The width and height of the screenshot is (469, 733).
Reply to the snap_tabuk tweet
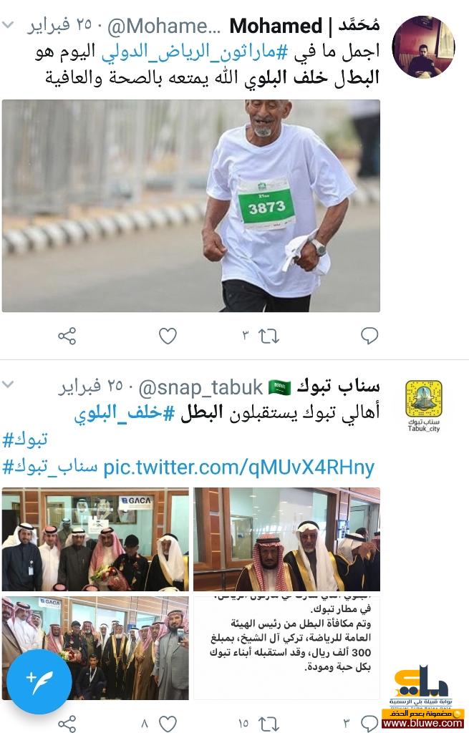369,724
